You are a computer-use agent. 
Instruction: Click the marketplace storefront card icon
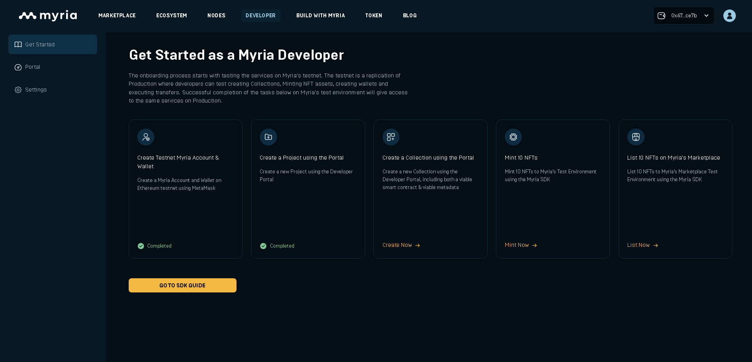pyautogui.click(x=636, y=137)
